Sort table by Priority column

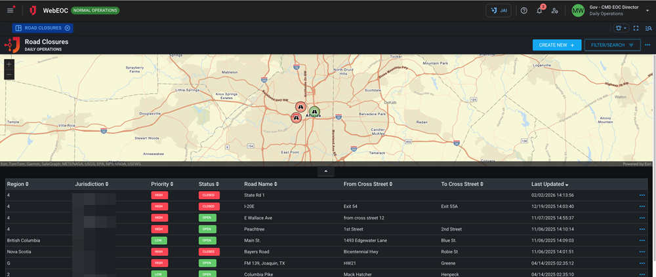point(163,184)
